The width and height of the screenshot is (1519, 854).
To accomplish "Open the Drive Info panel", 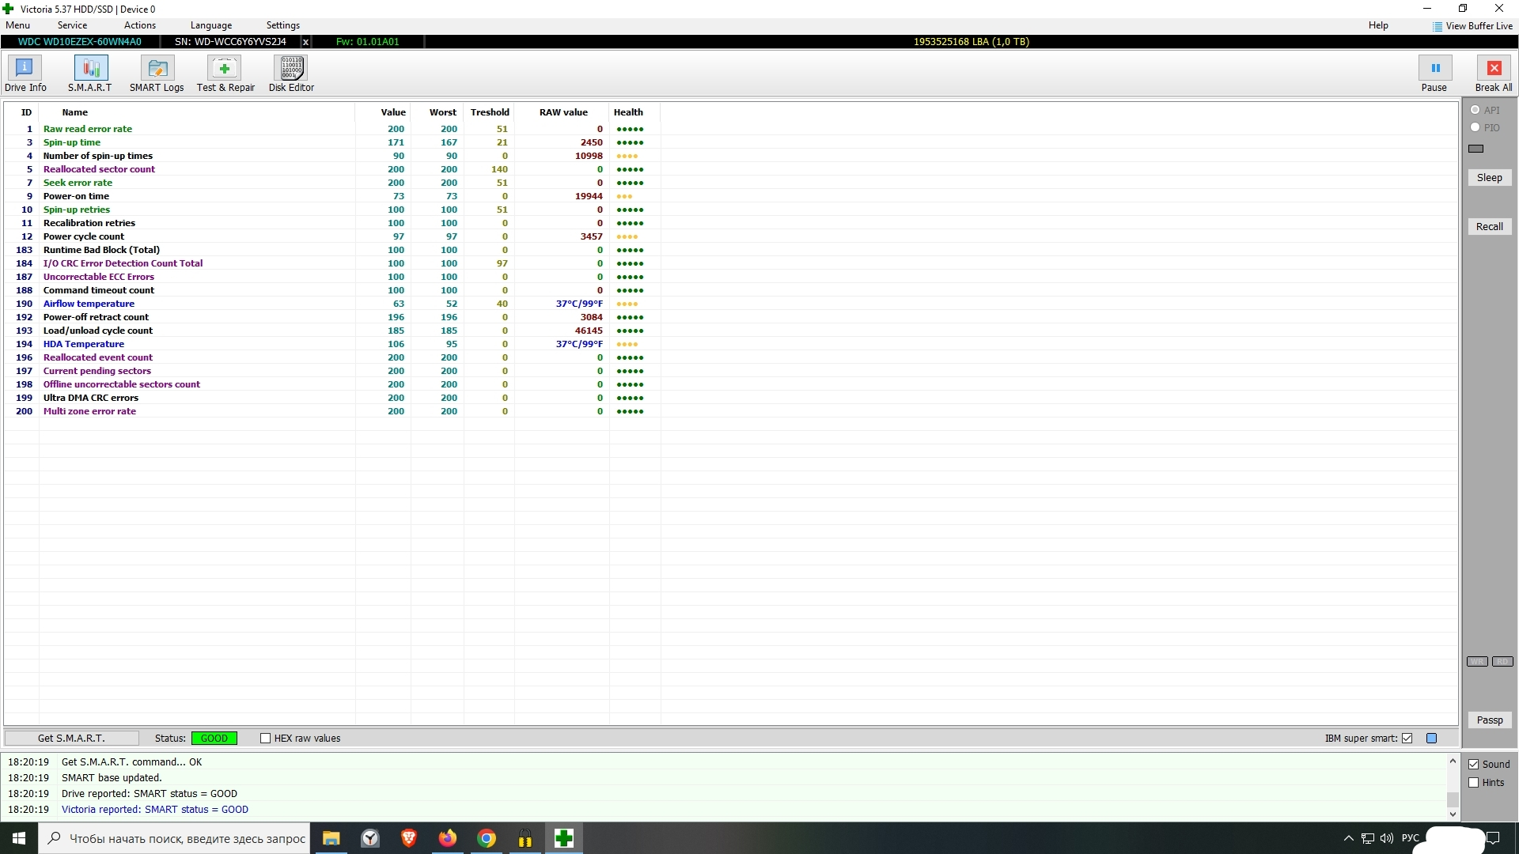I will pyautogui.click(x=25, y=74).
